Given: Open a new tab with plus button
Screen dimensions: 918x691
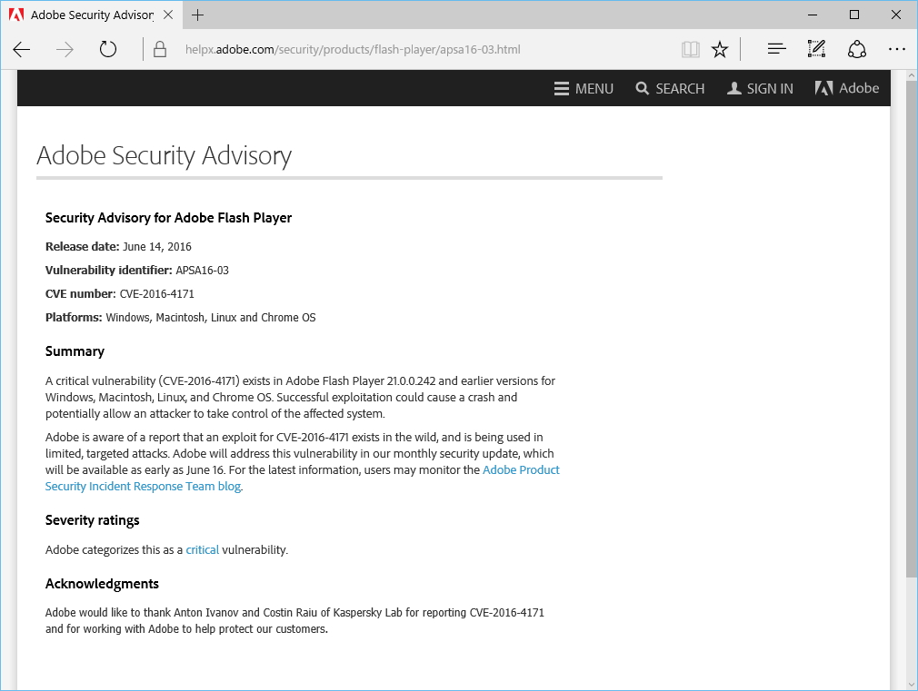Looking at the screenshot, I should (198, 15).
